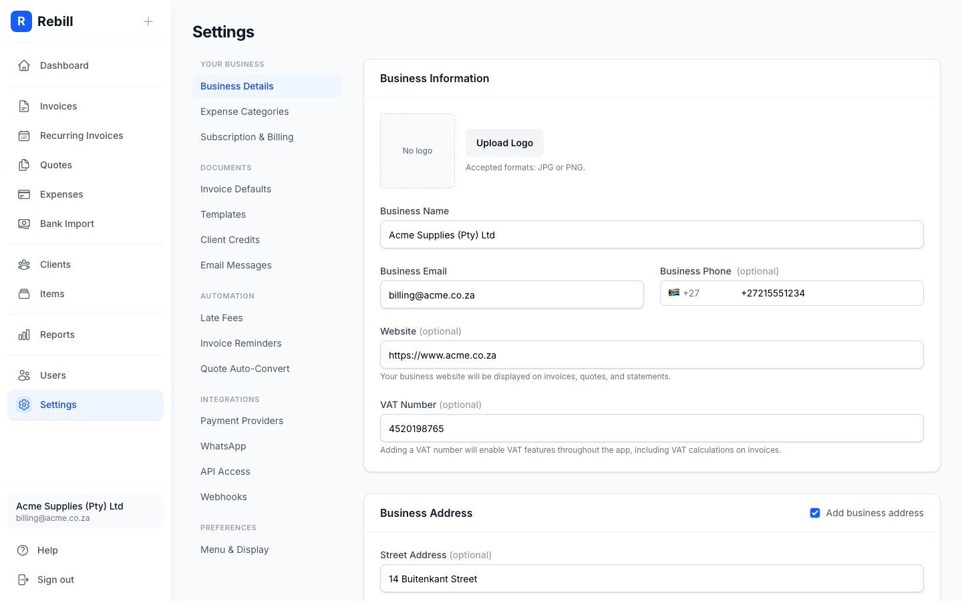Focus the Street Address field

coord(652,578)
